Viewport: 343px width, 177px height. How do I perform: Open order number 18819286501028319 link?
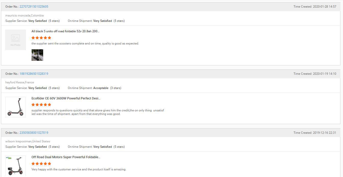(x=34, y=74)
